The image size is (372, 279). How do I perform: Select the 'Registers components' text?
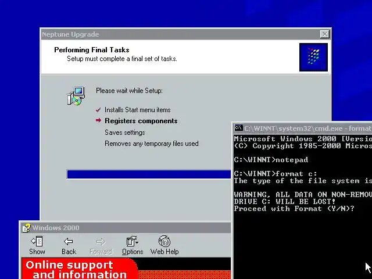click(141, 121)
